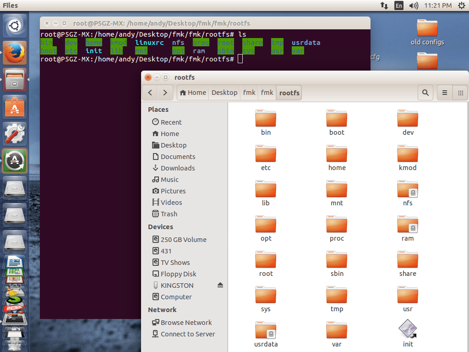Open the Firefox launcher icon
Screen dimensions: 469x352
(14, 53)
